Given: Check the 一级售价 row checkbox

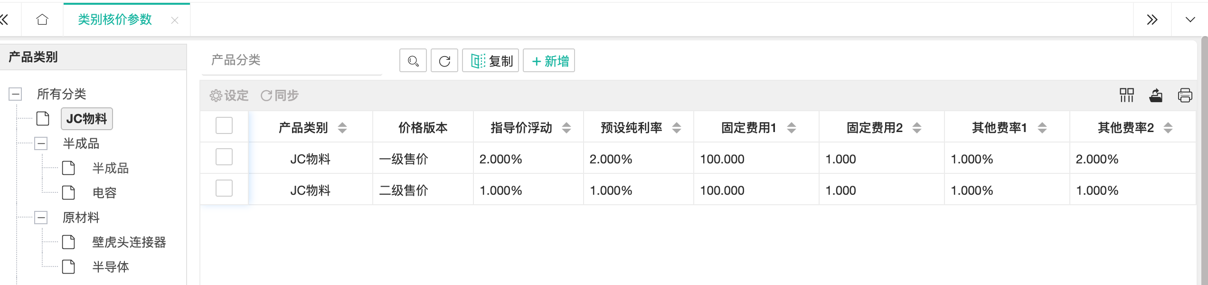Looking at the screenshot, I should pyautogui.click(x=224, y=157).
